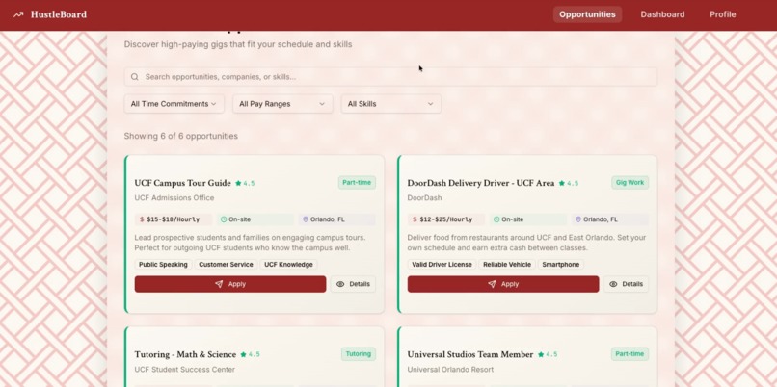The width and height of the screenshot is (777, 387).
Task: Select the Customer Service skill tag
Action: pos(226,265)
